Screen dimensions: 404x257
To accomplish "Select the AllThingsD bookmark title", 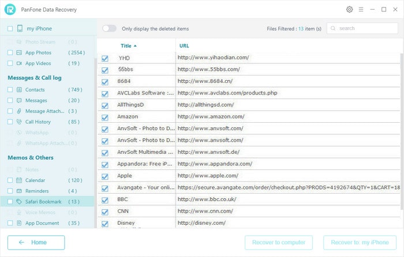I will pyautogui.click(x=130, y=105).
